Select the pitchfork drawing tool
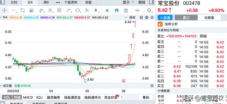 (87, 10)
